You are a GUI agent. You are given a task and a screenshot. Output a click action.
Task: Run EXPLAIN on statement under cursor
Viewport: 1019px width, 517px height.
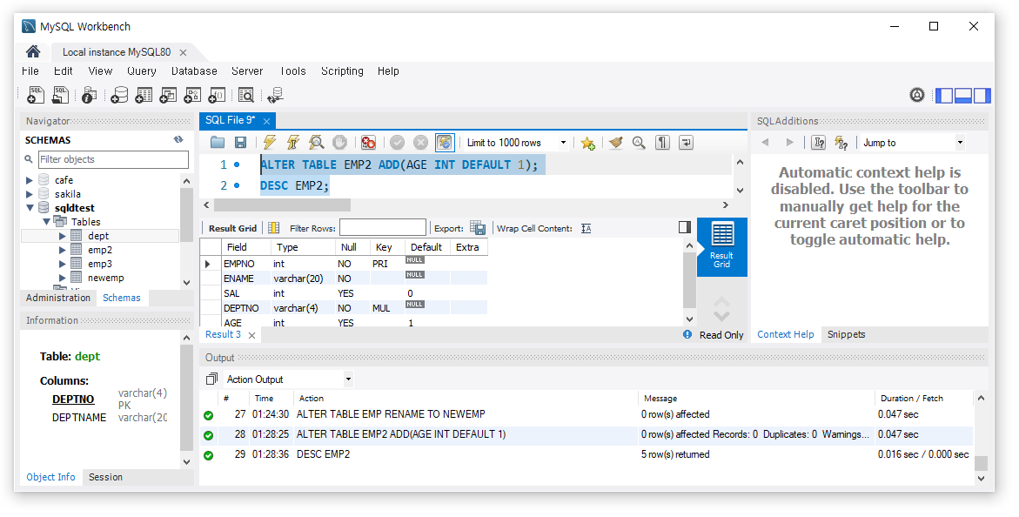click(317, 143)
